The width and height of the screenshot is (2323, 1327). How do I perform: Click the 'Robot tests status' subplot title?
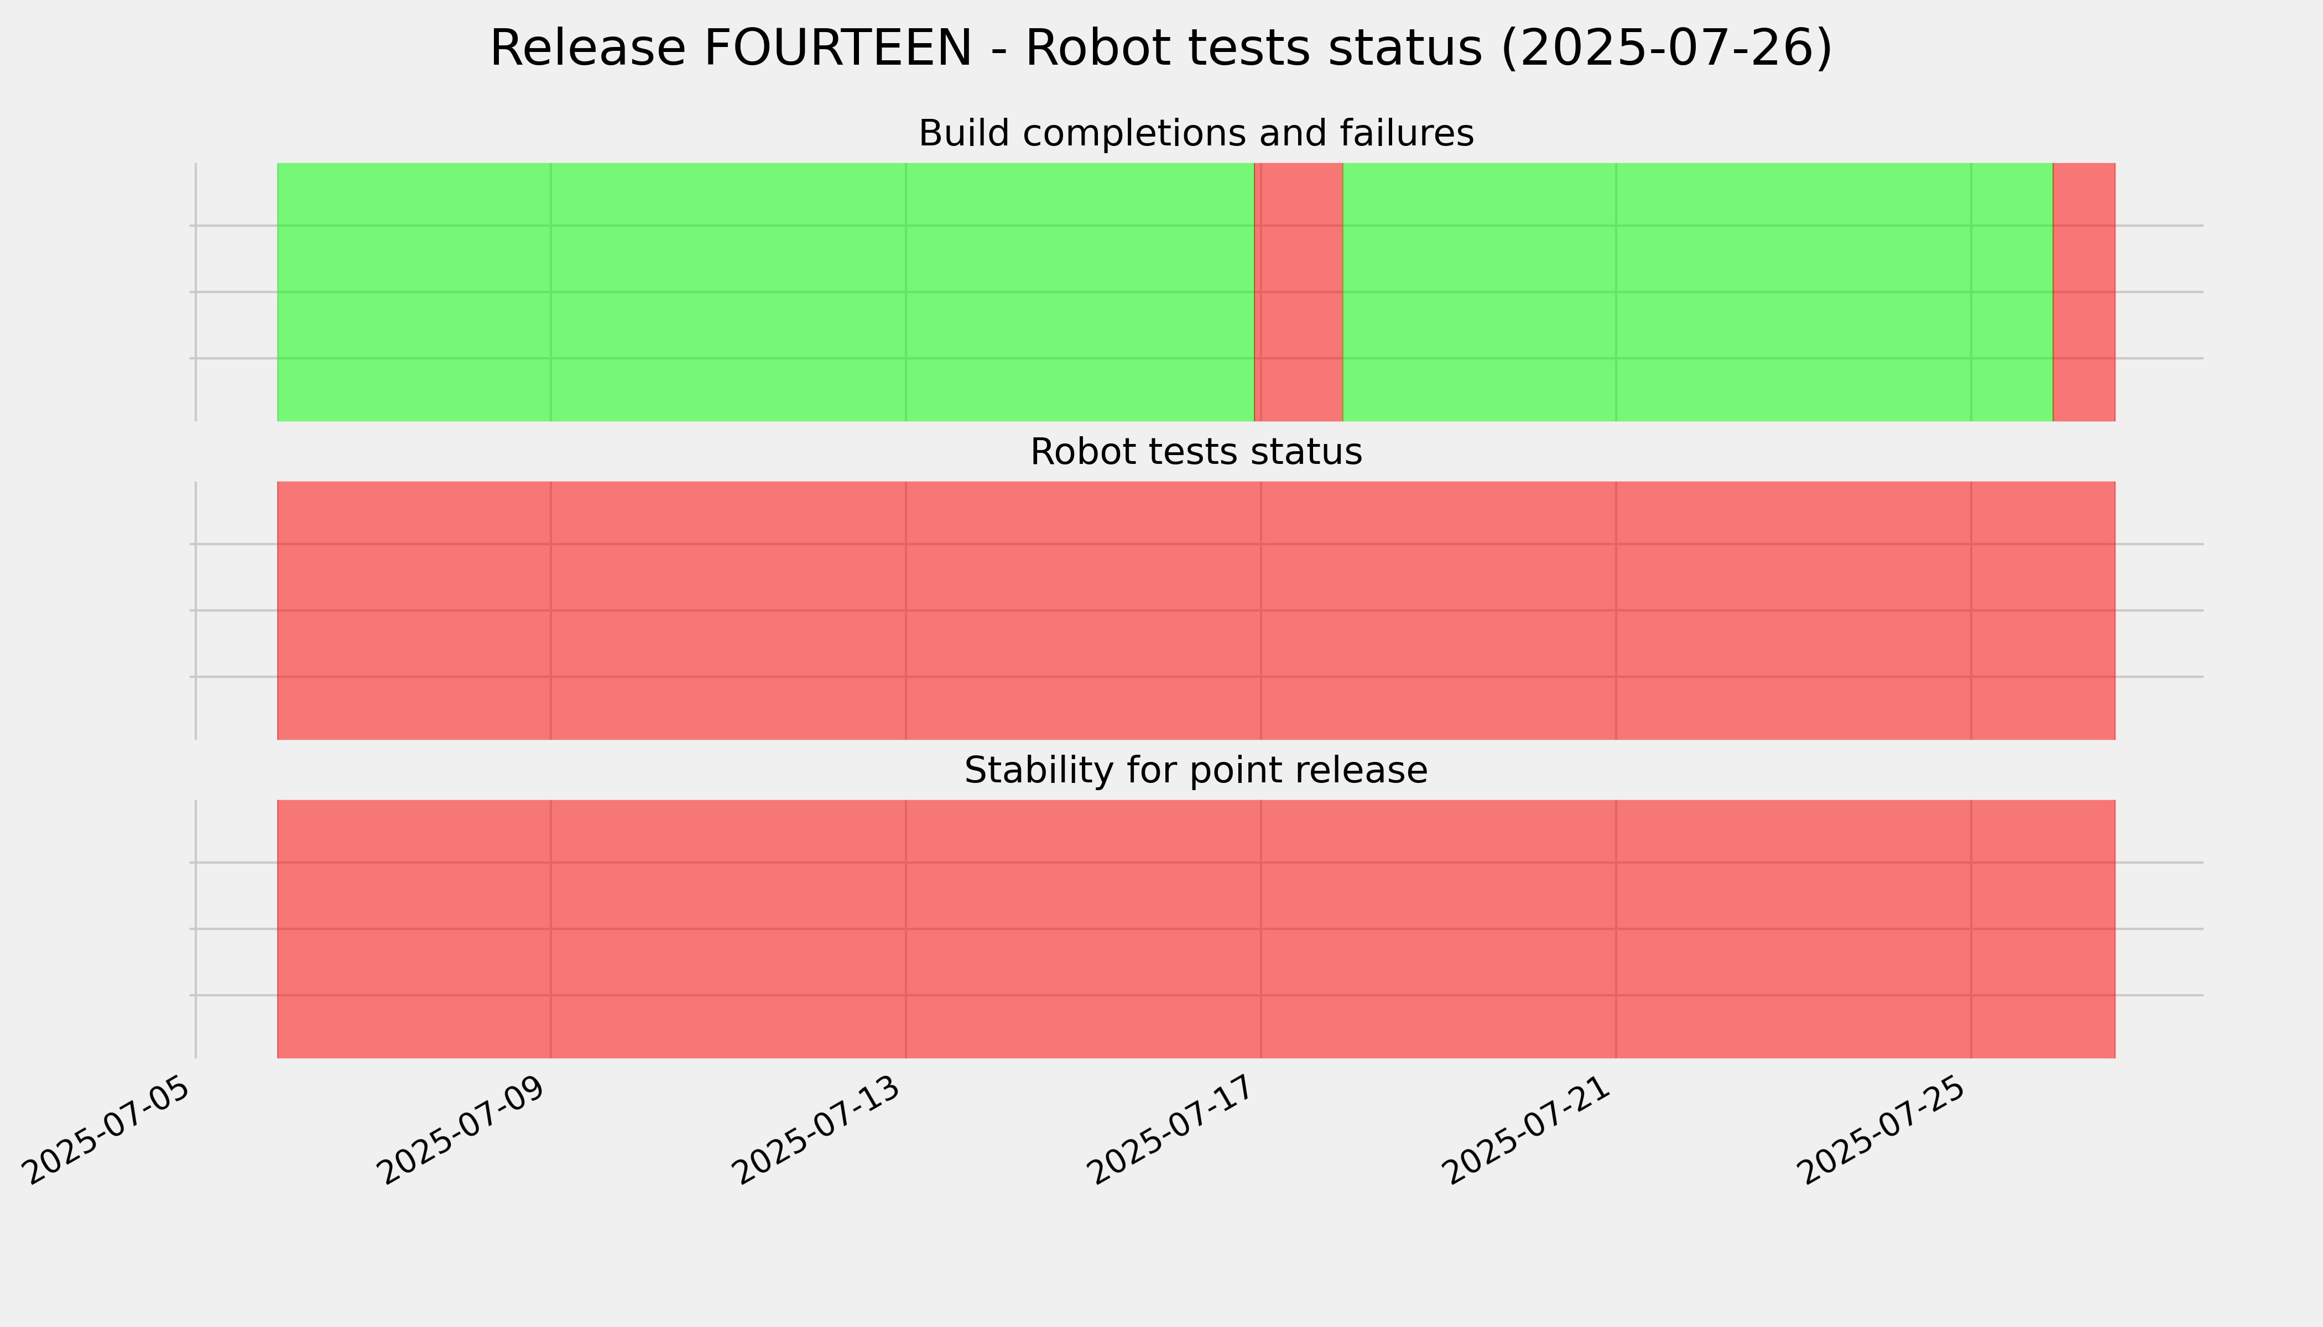(1195, 452)
